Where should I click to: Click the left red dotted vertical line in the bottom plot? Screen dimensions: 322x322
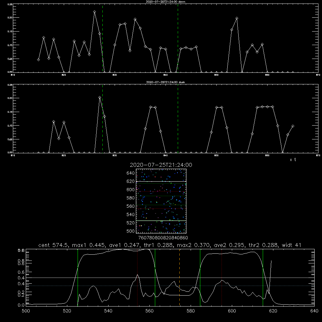coord(137,277)
